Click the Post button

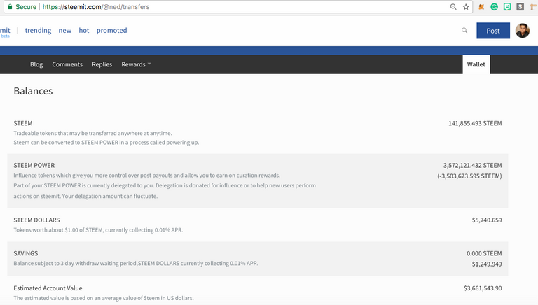coord(493,31)
